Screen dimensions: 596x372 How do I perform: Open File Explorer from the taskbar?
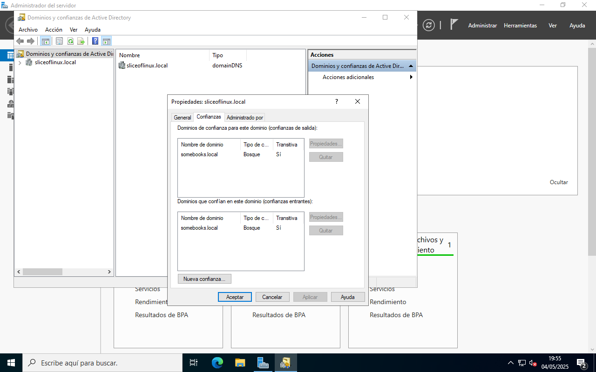(x=240, y=363)
